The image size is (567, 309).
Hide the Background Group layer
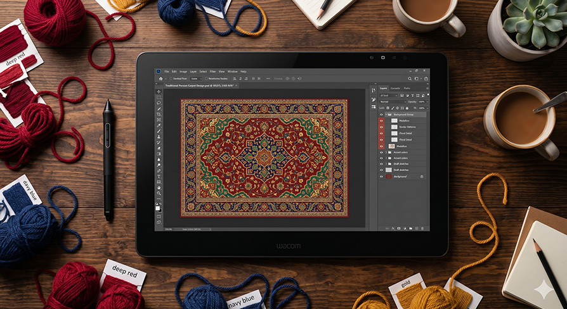coord(382,115)
